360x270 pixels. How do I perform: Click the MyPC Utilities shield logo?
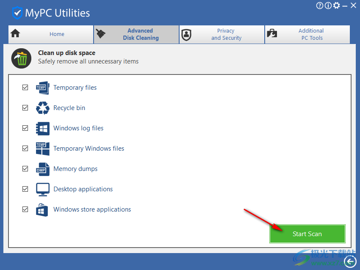17,13
